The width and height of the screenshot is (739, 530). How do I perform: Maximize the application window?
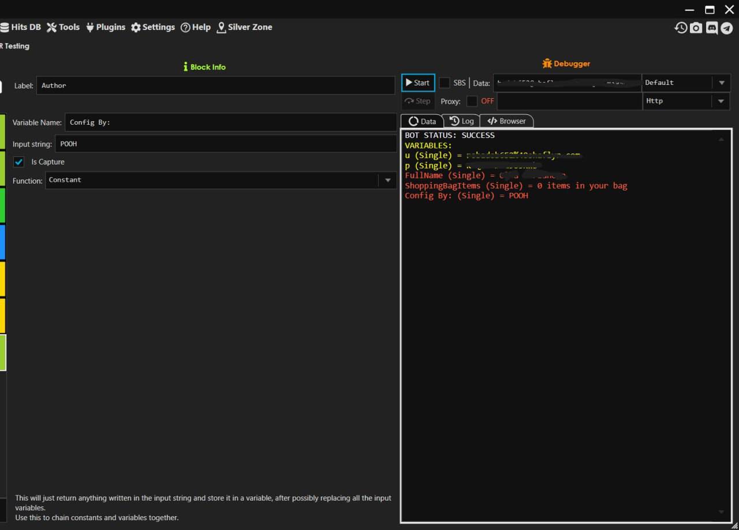(710, 10)
